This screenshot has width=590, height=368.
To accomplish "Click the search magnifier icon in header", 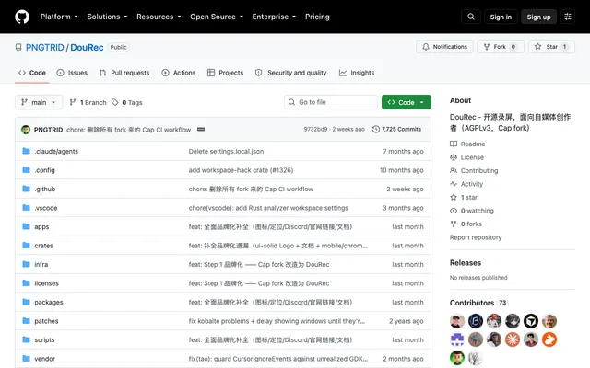I will pyautogui.click(x=471, y=17).
